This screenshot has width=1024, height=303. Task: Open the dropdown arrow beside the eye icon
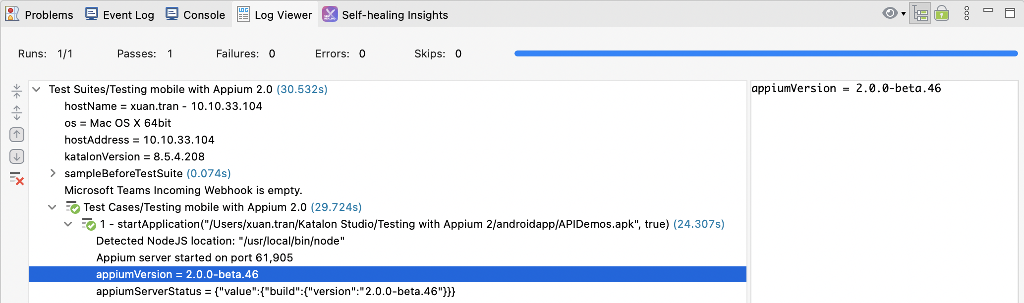click(904, 13)
